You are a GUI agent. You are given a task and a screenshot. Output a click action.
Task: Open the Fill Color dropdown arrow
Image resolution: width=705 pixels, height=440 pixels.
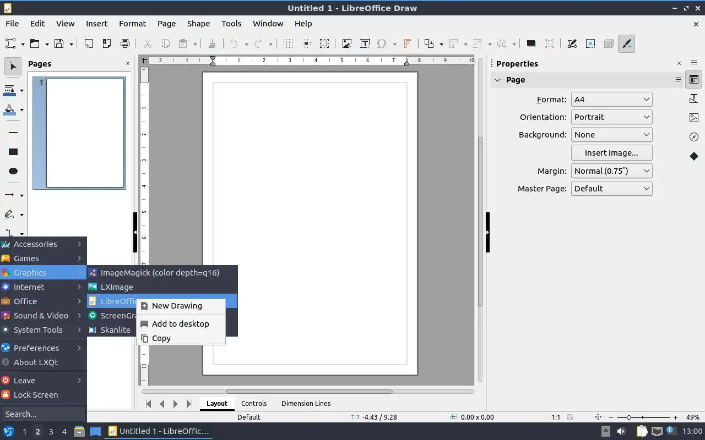[21, 109]
